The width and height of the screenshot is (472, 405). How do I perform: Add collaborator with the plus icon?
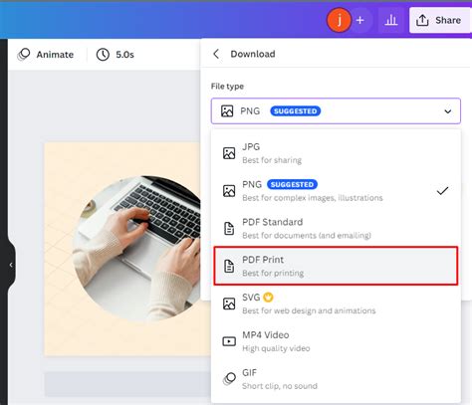click(x=360, y=20)
